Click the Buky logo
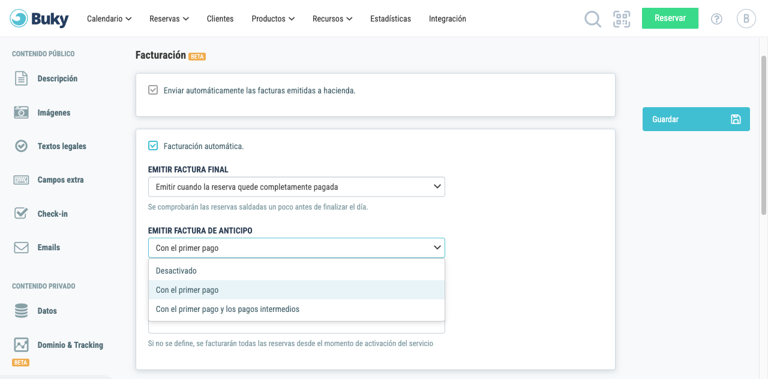The height and width of the screenshot is (379, 768). [40, 19]
